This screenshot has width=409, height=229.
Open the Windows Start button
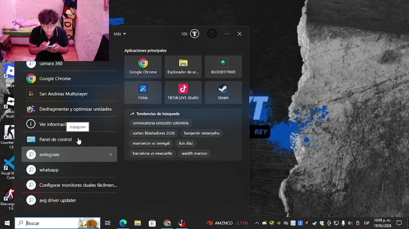(7, 223)
